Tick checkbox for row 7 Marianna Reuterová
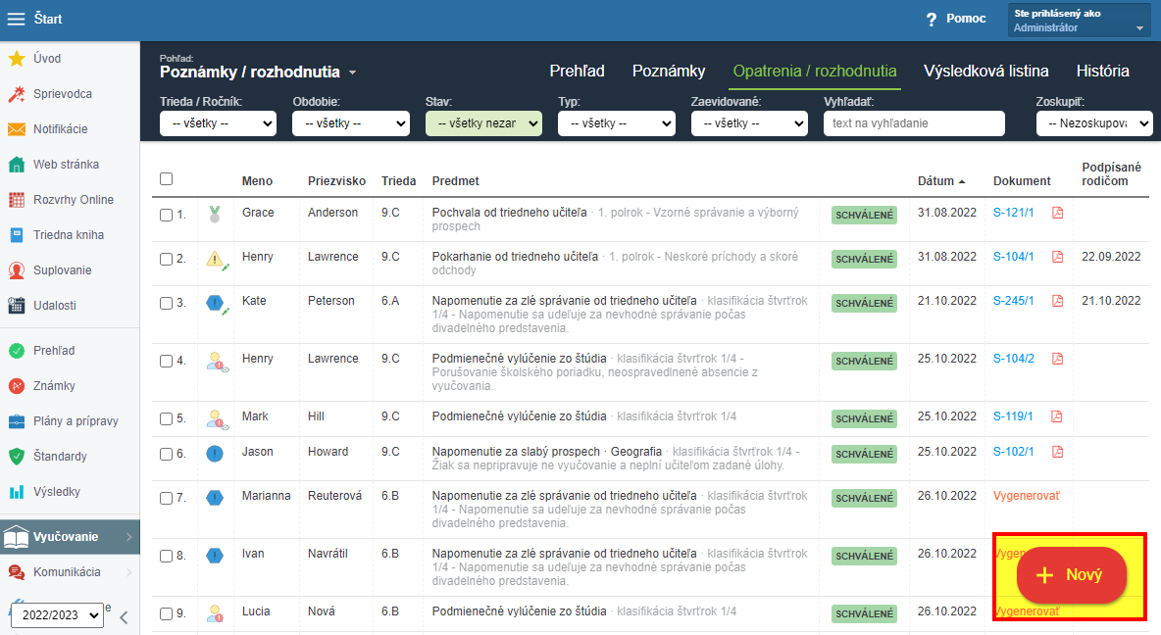 tap(166, 498)
